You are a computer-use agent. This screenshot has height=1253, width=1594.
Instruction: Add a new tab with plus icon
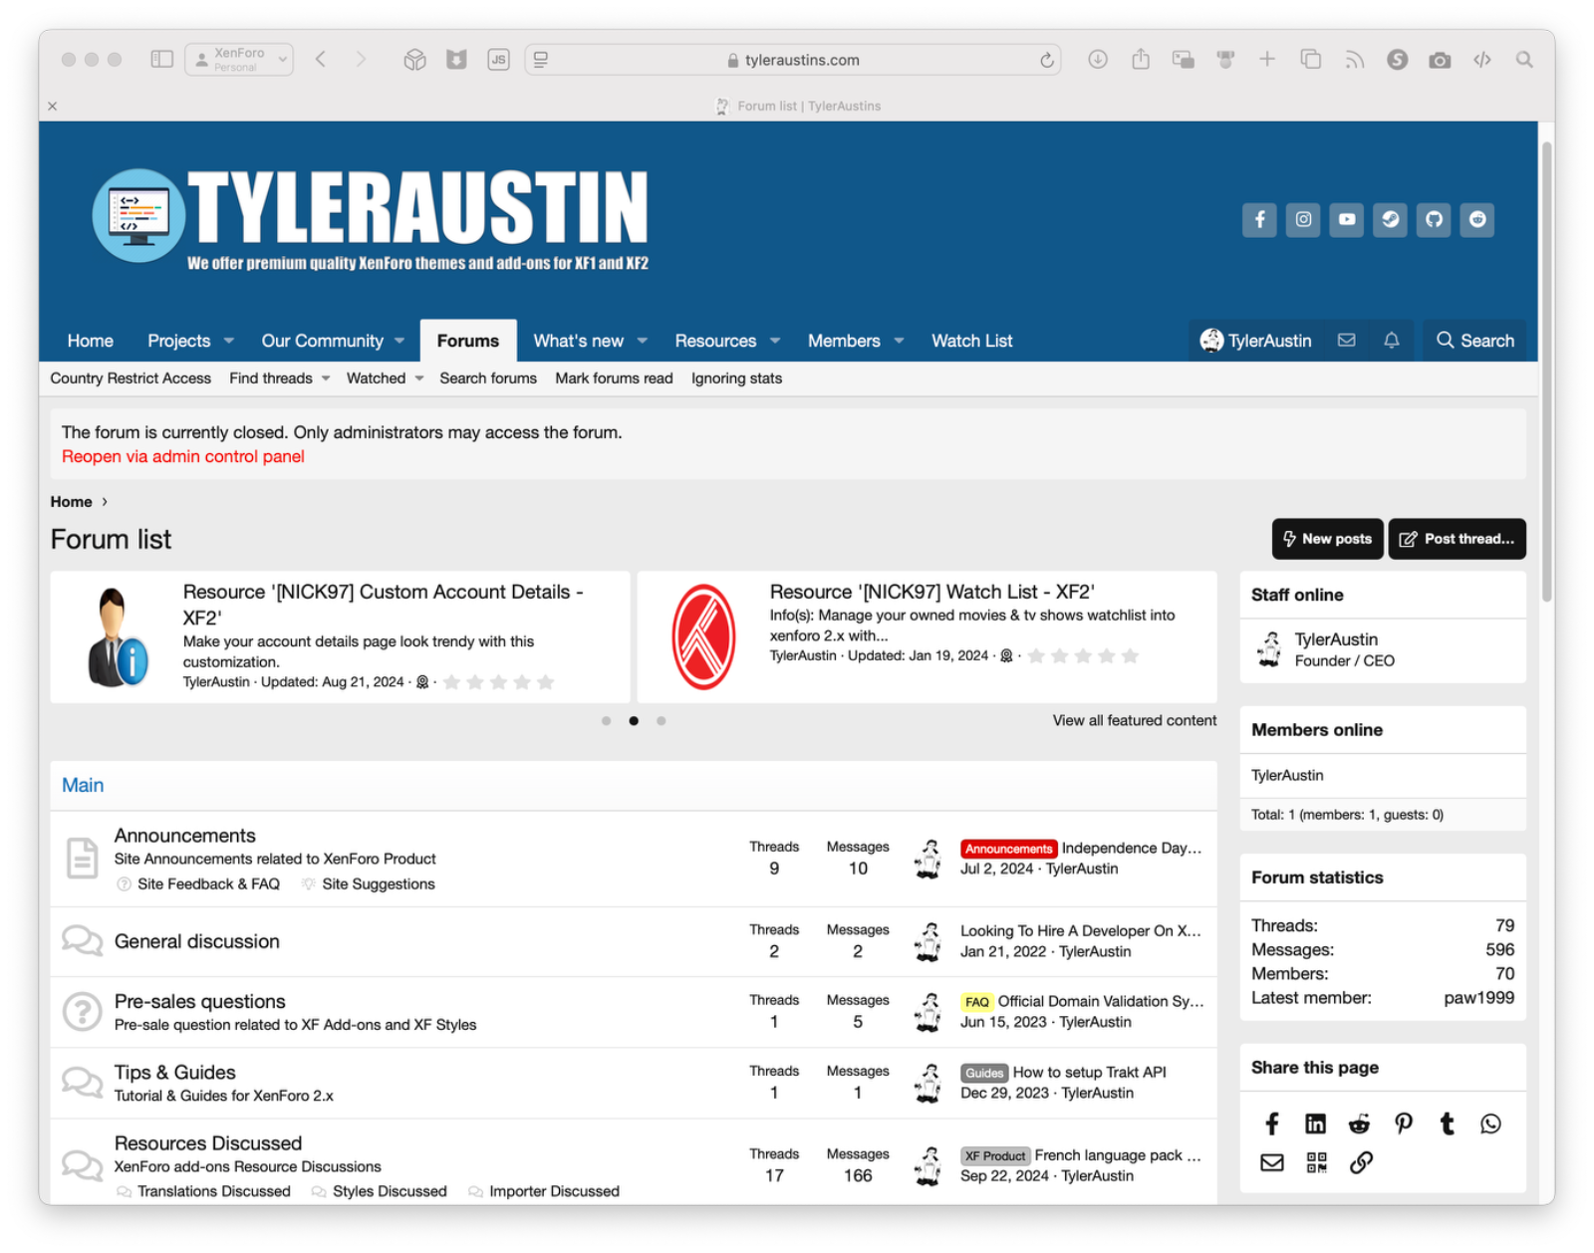coord(1267,60)
